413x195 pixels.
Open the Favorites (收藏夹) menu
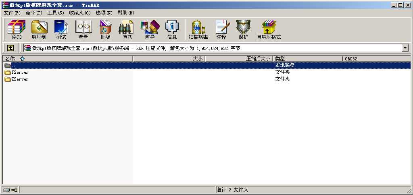[80, 12]
